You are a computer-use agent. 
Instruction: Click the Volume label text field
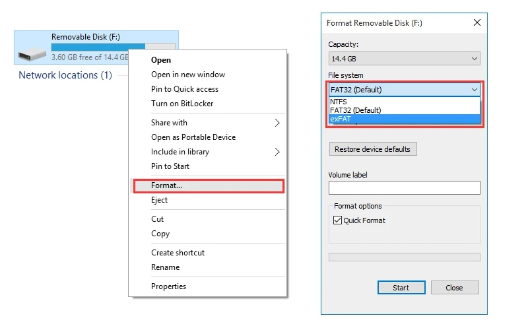pos(404,187)
